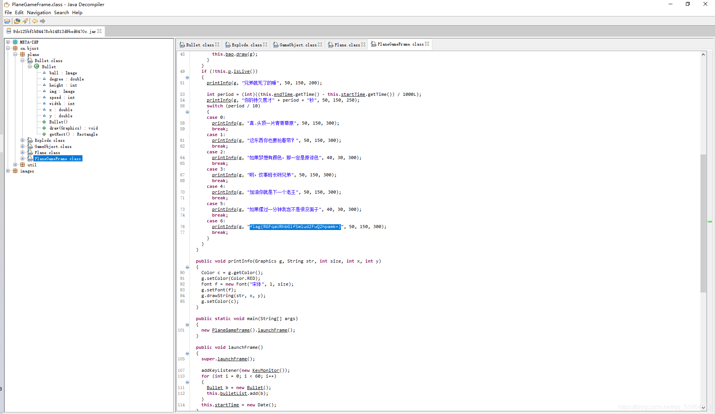Close the 9dc125bf...jar tab

99,31
